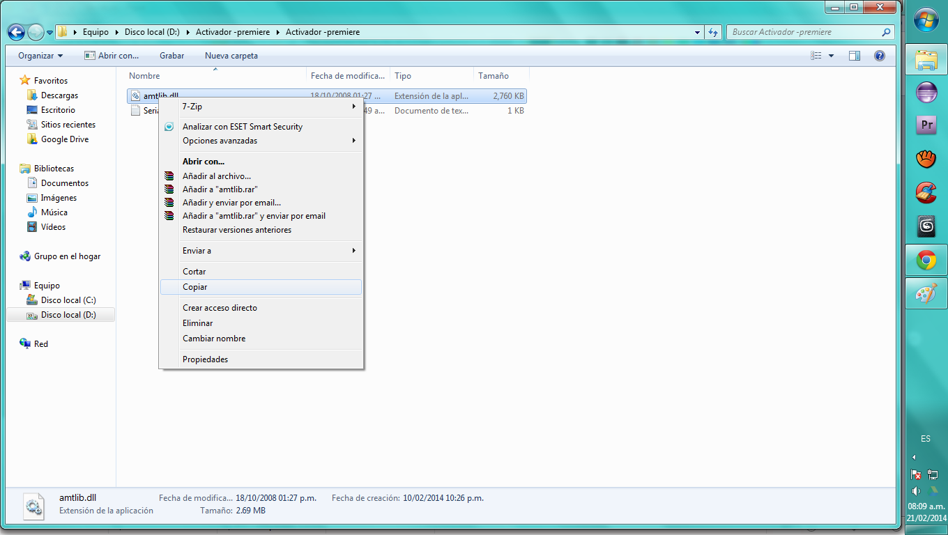Open the Windows Explorer taskbar icon
This screenshot has height=535, width=948.
pos(926,61)
